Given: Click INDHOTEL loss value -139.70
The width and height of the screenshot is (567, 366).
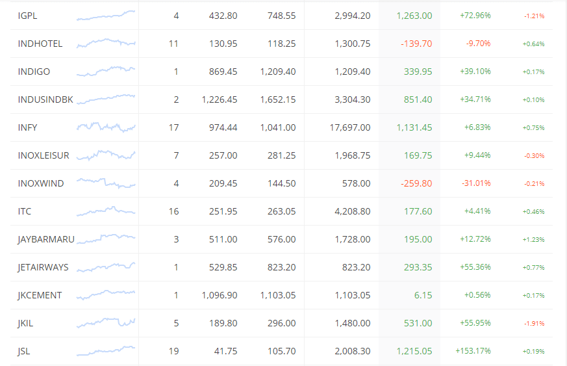Looking at the screenshot, I should [416, 44].
